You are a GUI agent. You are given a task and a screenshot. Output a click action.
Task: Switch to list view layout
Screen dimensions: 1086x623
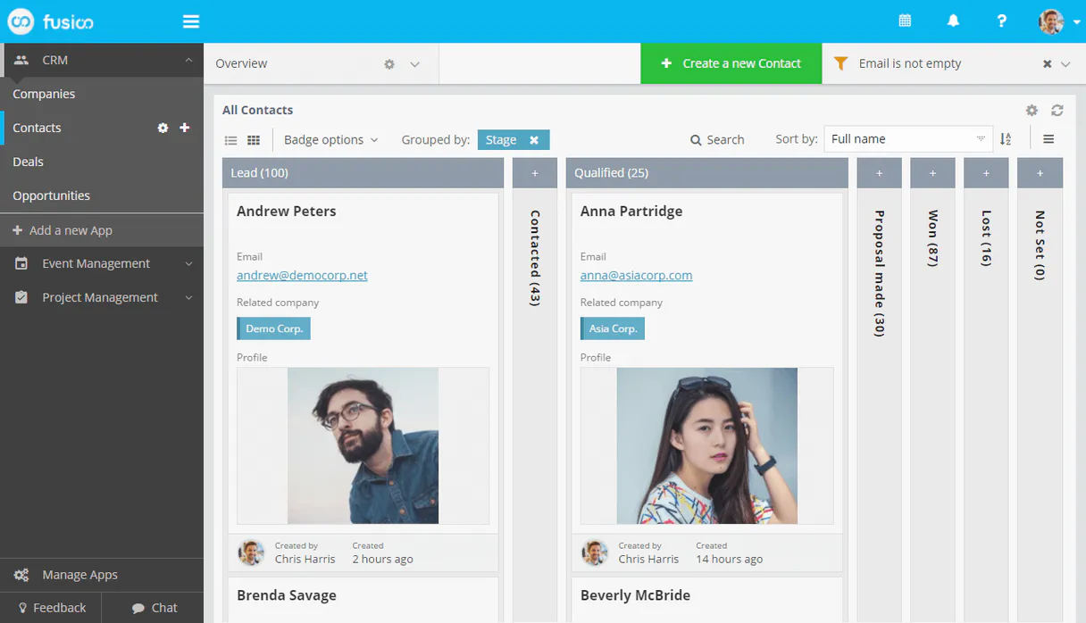pyautogui.click(x=230, y=140)
